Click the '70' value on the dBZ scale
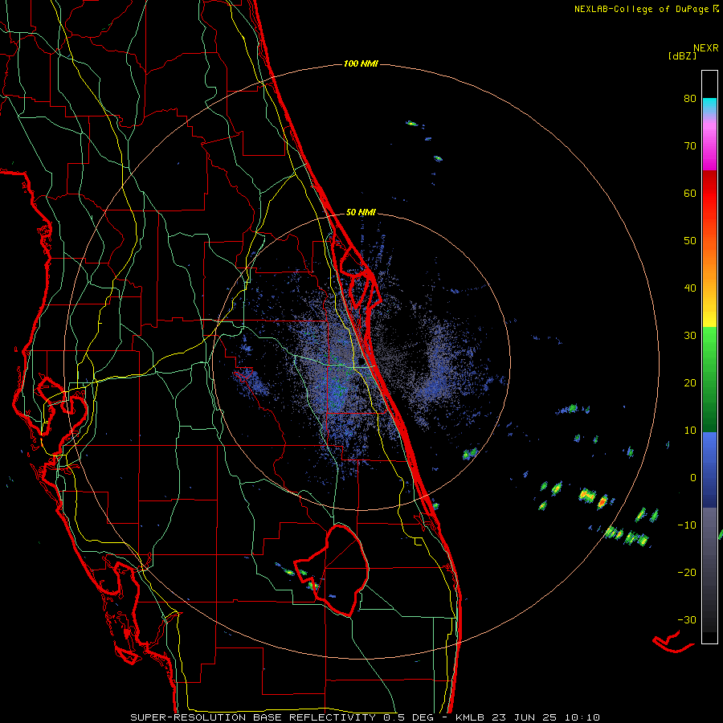Viewport: 723px width, 723px height. pos(690,146)
